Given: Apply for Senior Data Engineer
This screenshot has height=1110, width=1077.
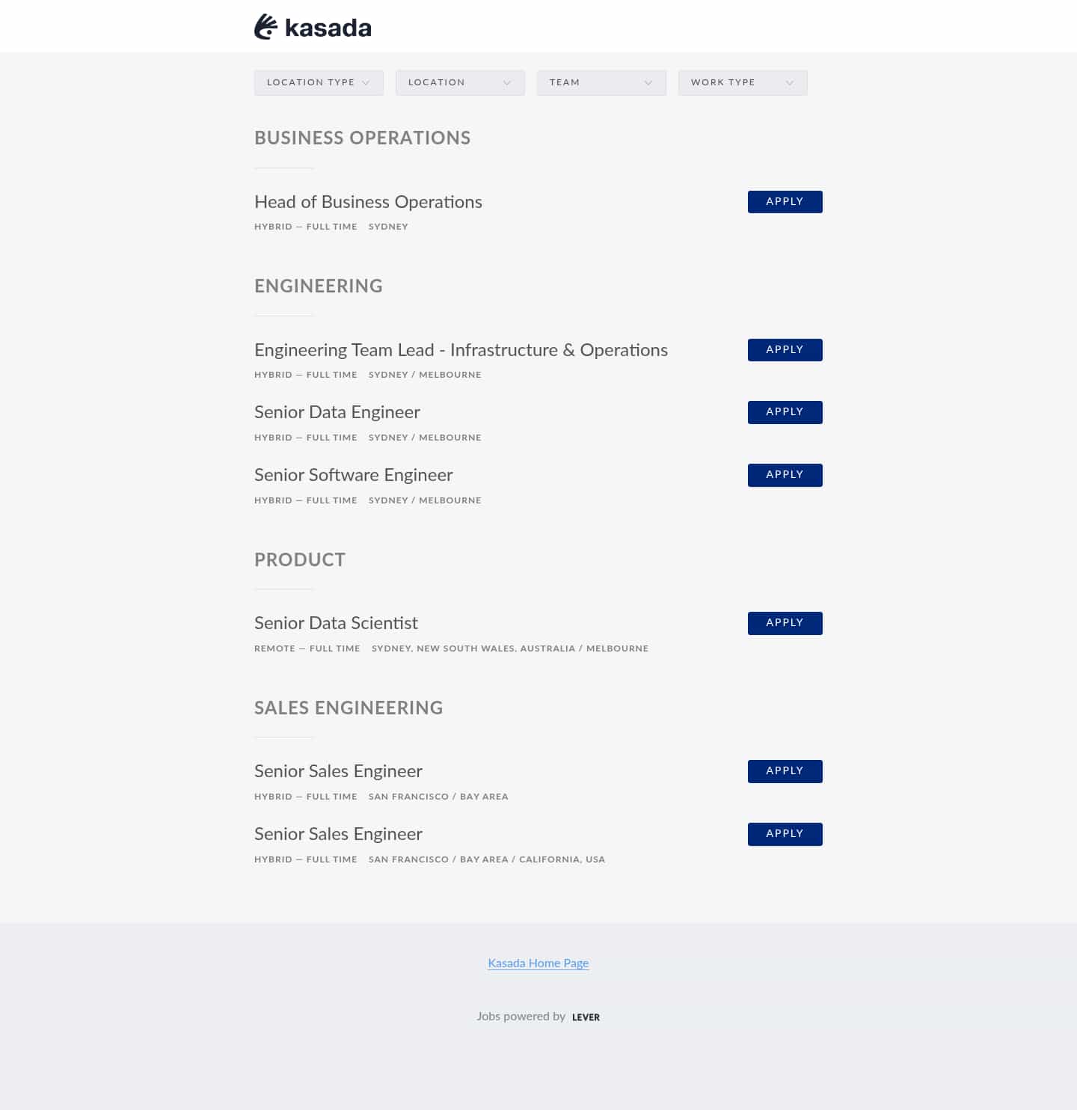Looking at the screenshot, I should click(x=785, y=411).
